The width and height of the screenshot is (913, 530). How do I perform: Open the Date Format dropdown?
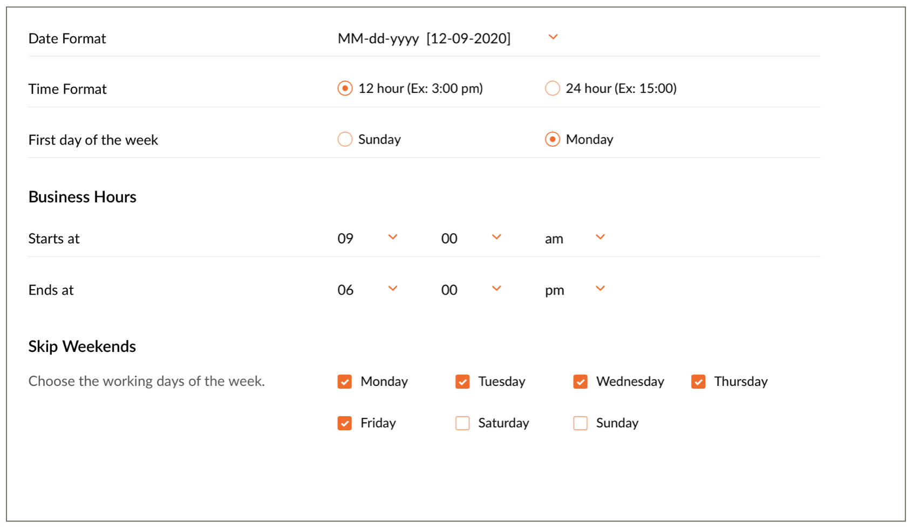pyautogui.click(x=553, y=37)
